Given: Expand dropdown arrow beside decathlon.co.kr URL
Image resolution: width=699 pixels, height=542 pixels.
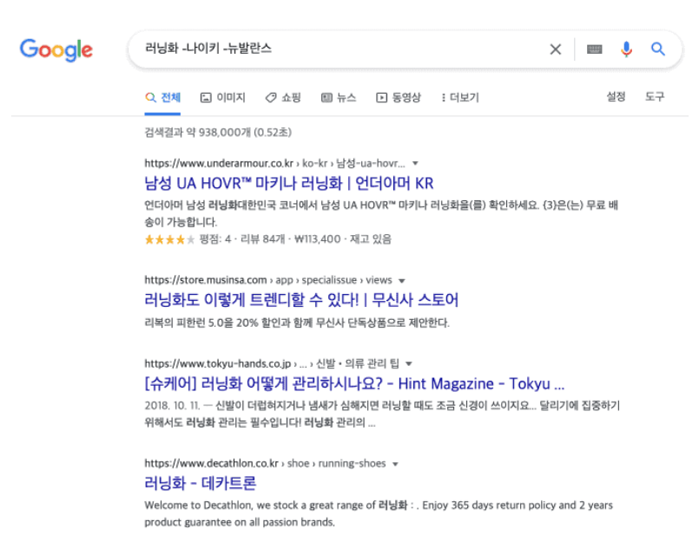Looking at the screenshot, I should (395, 464).
